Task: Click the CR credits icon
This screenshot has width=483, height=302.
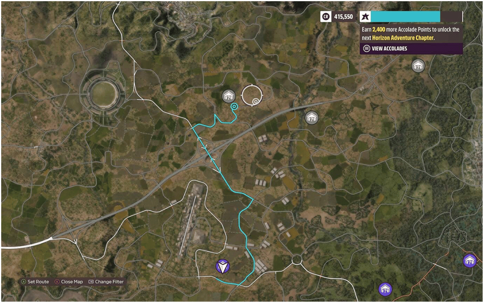Action: tap(326, 16)
